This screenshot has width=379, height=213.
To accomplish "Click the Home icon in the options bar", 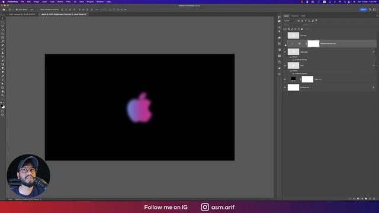I will click(x=4, y=9).
